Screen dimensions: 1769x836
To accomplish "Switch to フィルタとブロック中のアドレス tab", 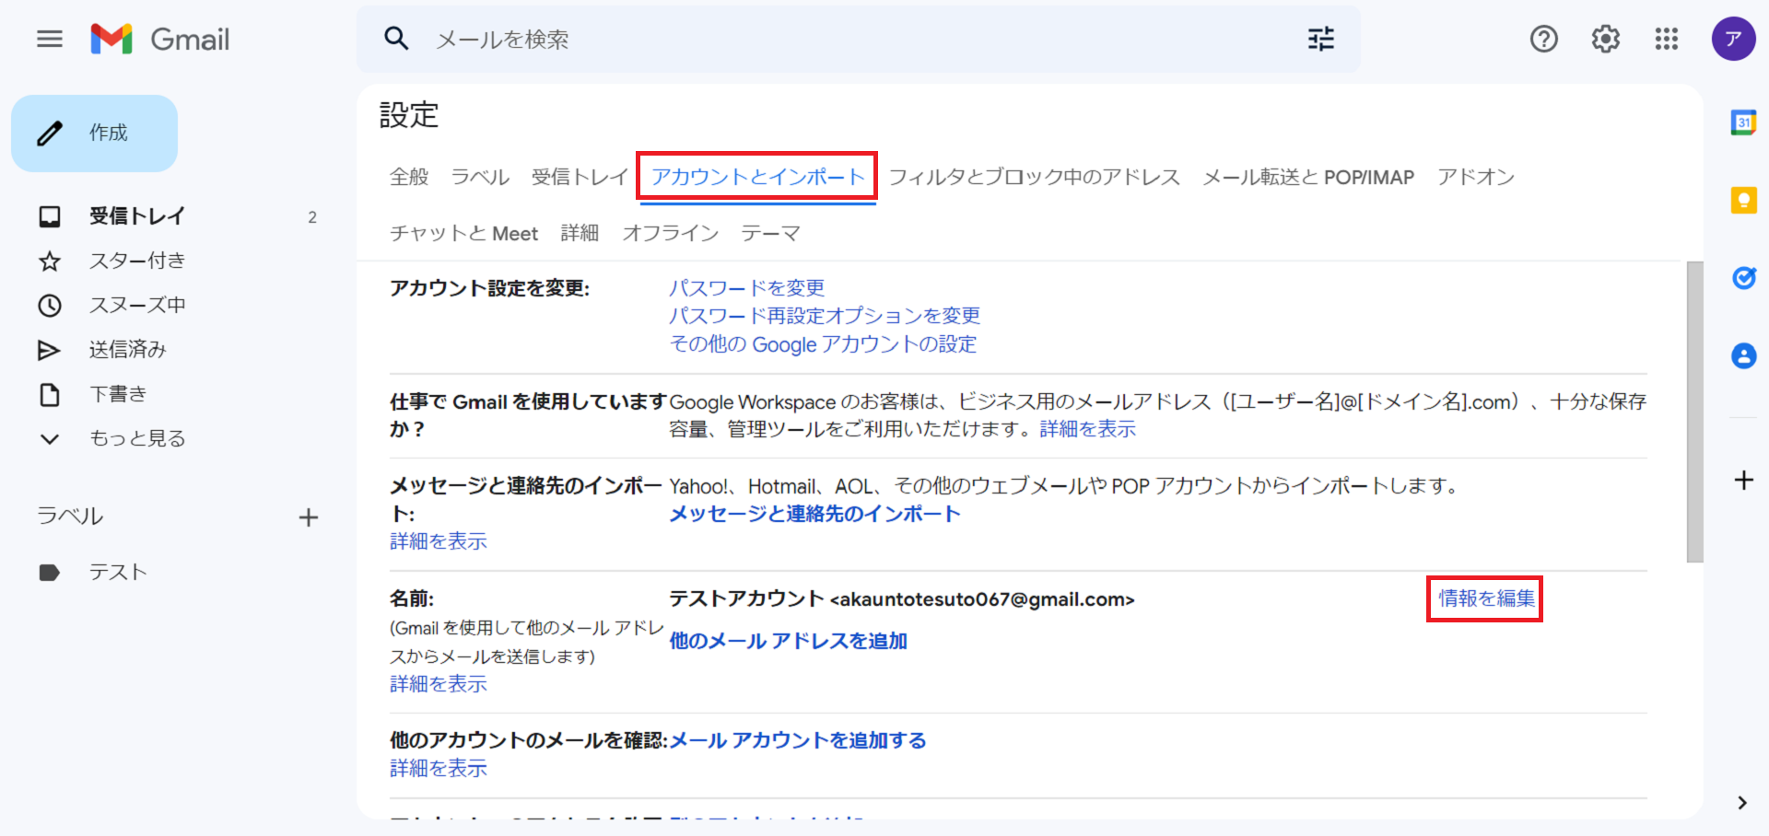I will [1034, 177].
